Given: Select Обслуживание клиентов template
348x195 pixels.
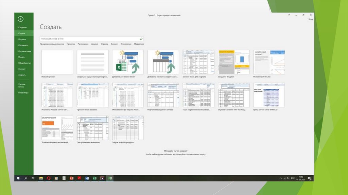Looking at the screenshot, I should tap(92, 129).
